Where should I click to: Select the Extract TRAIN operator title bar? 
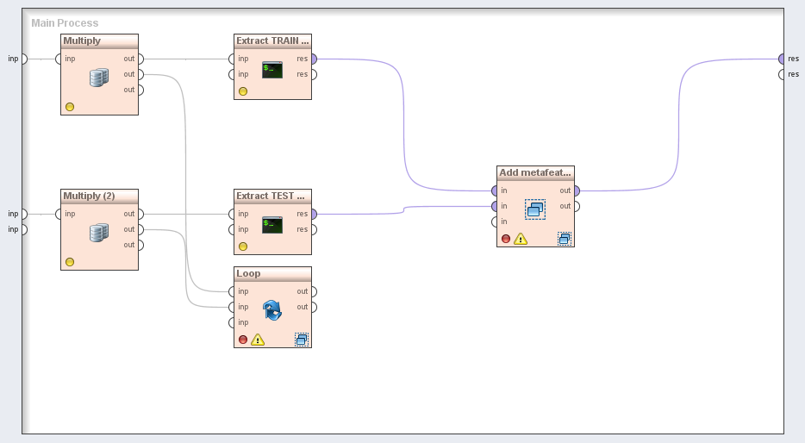pos(272,41)
